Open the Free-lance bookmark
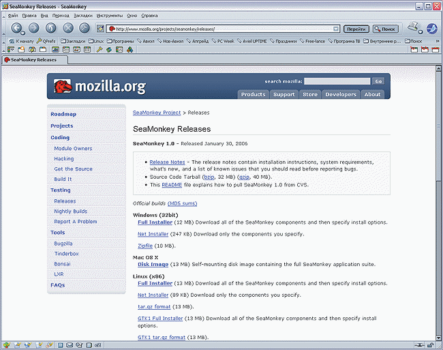Image resolution: width=443 pixels, height=350 pixels. tap(312, 41)
